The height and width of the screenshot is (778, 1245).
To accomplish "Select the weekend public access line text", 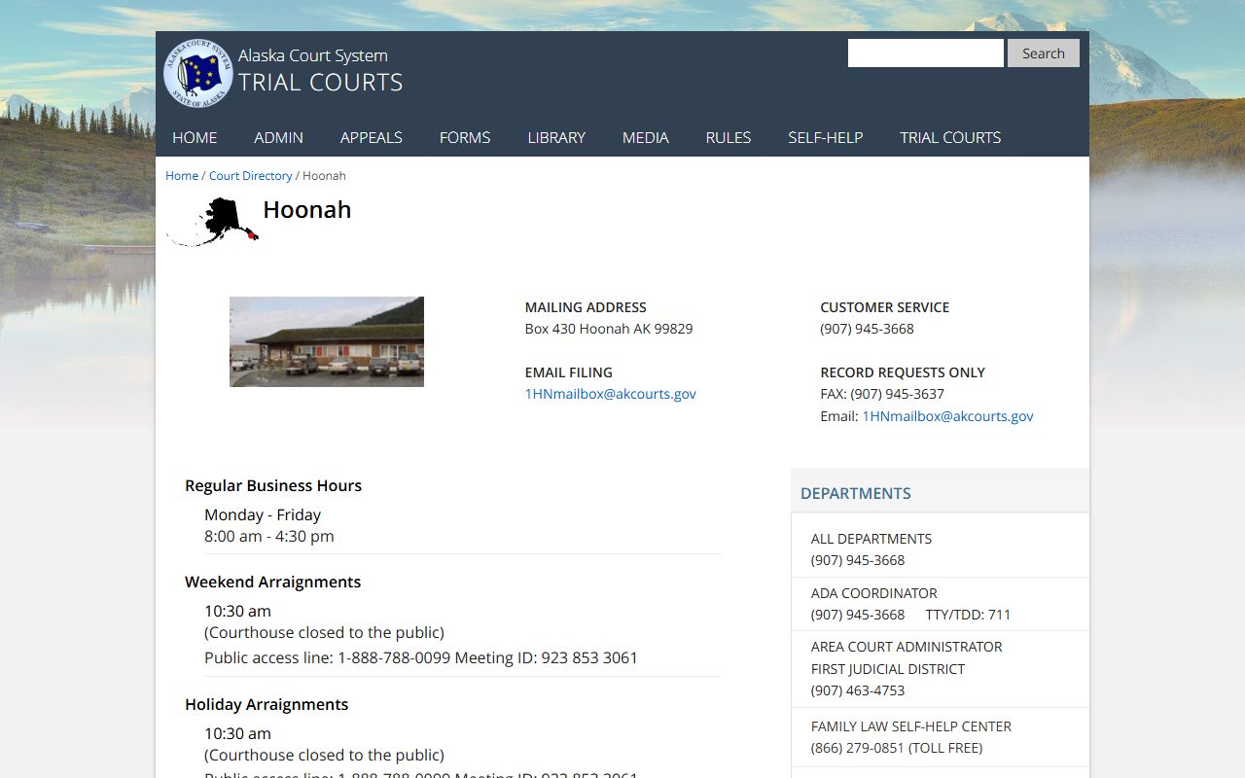I will coord(421,657).
